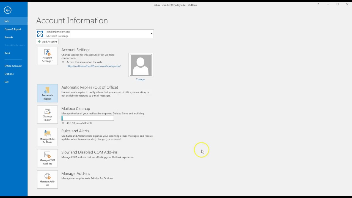
Task: Click the clmiller@molloy.edu account address
Action: pyautogui.click(x=58, y=32)
